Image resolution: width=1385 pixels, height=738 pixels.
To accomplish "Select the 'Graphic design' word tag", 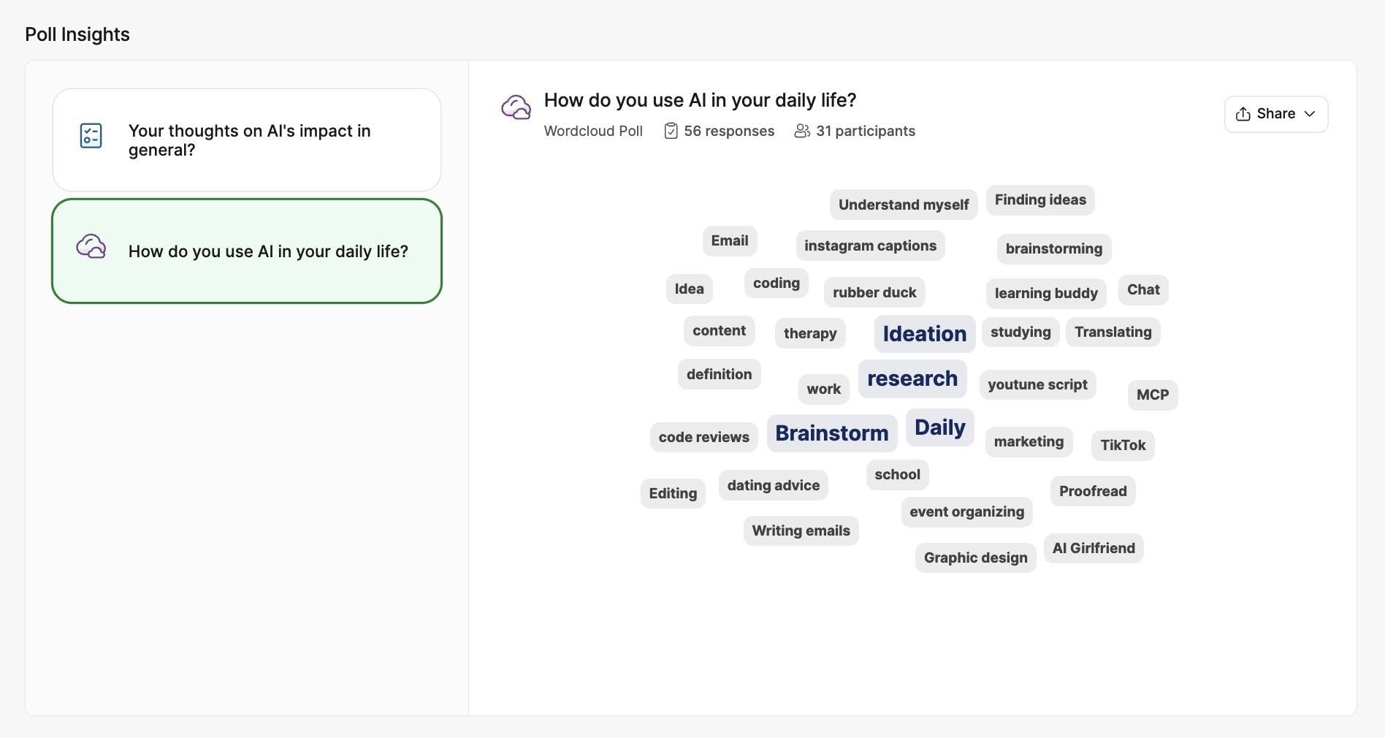I will click(975, 558).
